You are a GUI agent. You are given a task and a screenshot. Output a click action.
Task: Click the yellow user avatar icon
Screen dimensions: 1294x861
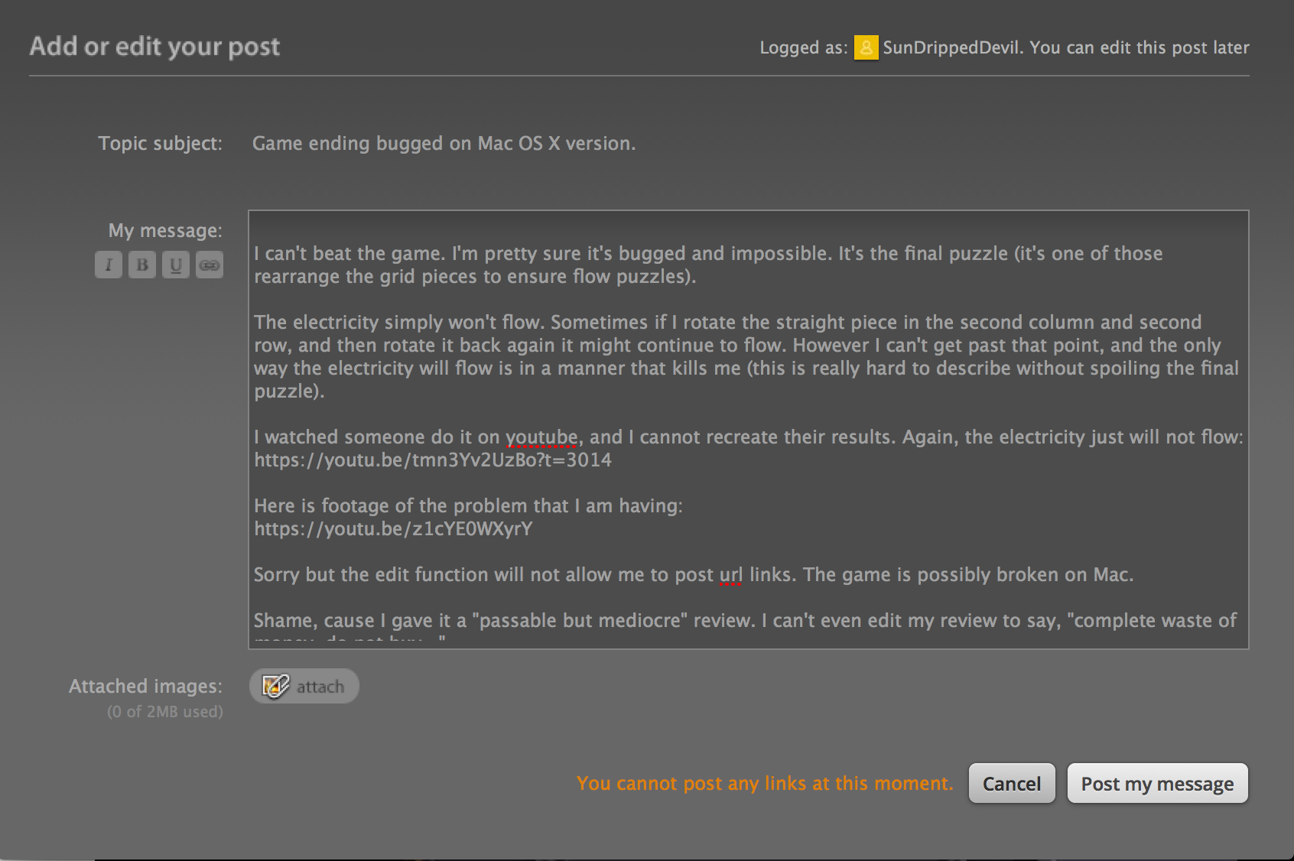pyautogui.click(x=866, y=47)
